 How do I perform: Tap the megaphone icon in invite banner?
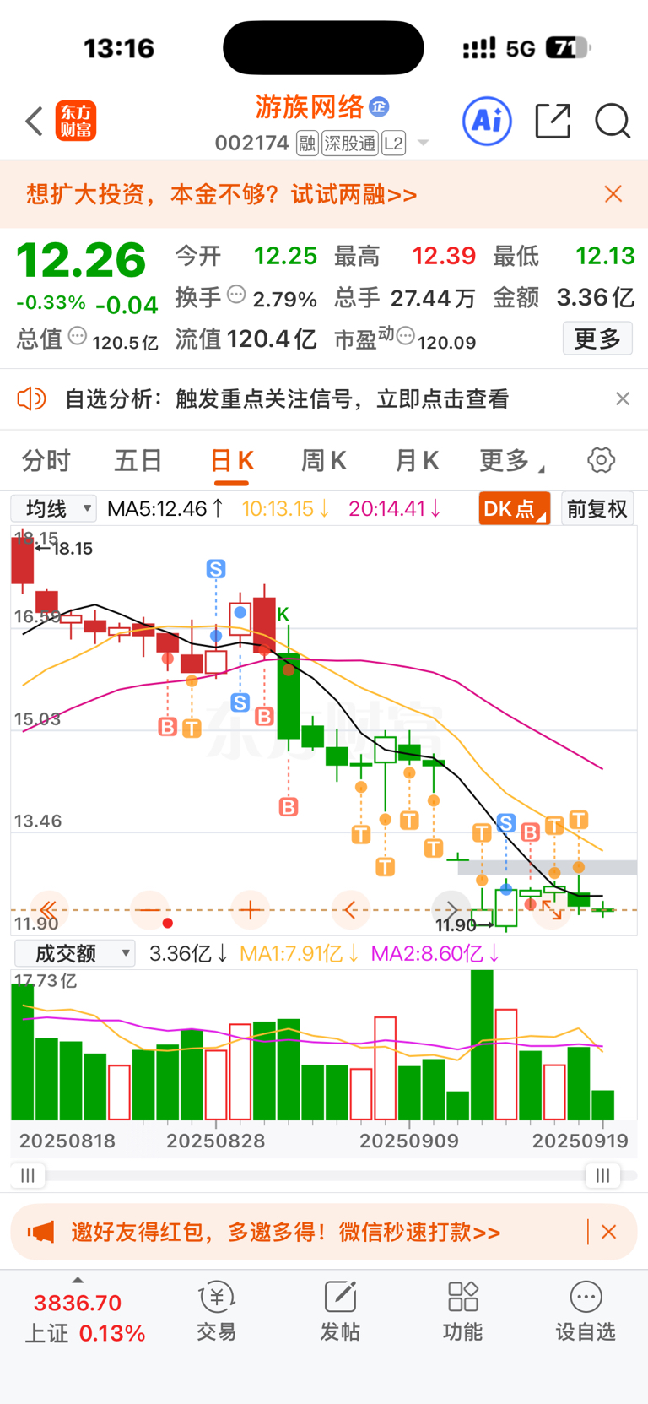[x=40, y=1232]
